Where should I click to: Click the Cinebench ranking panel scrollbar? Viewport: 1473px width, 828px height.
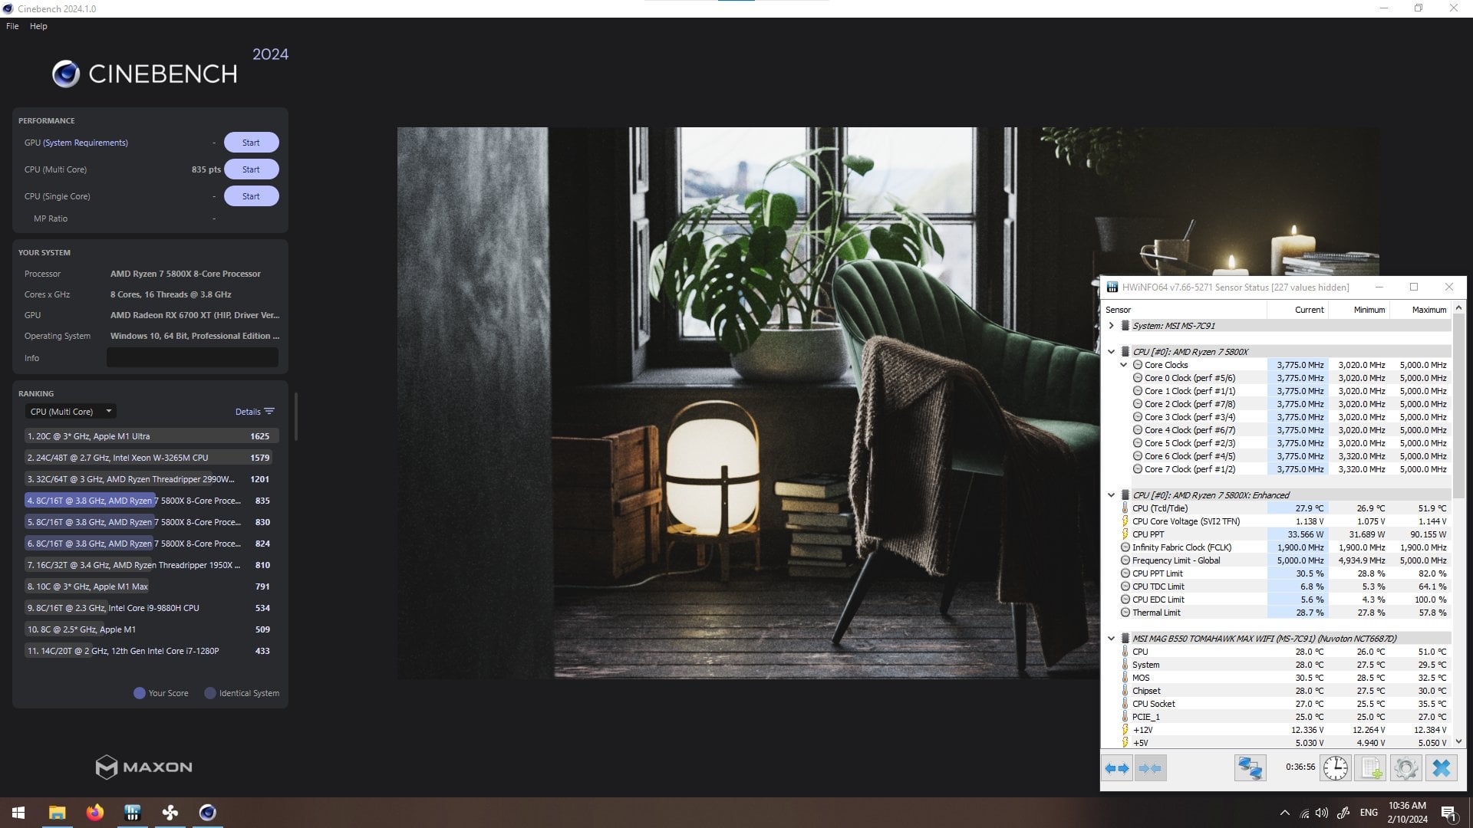click(x=295, y=417)
